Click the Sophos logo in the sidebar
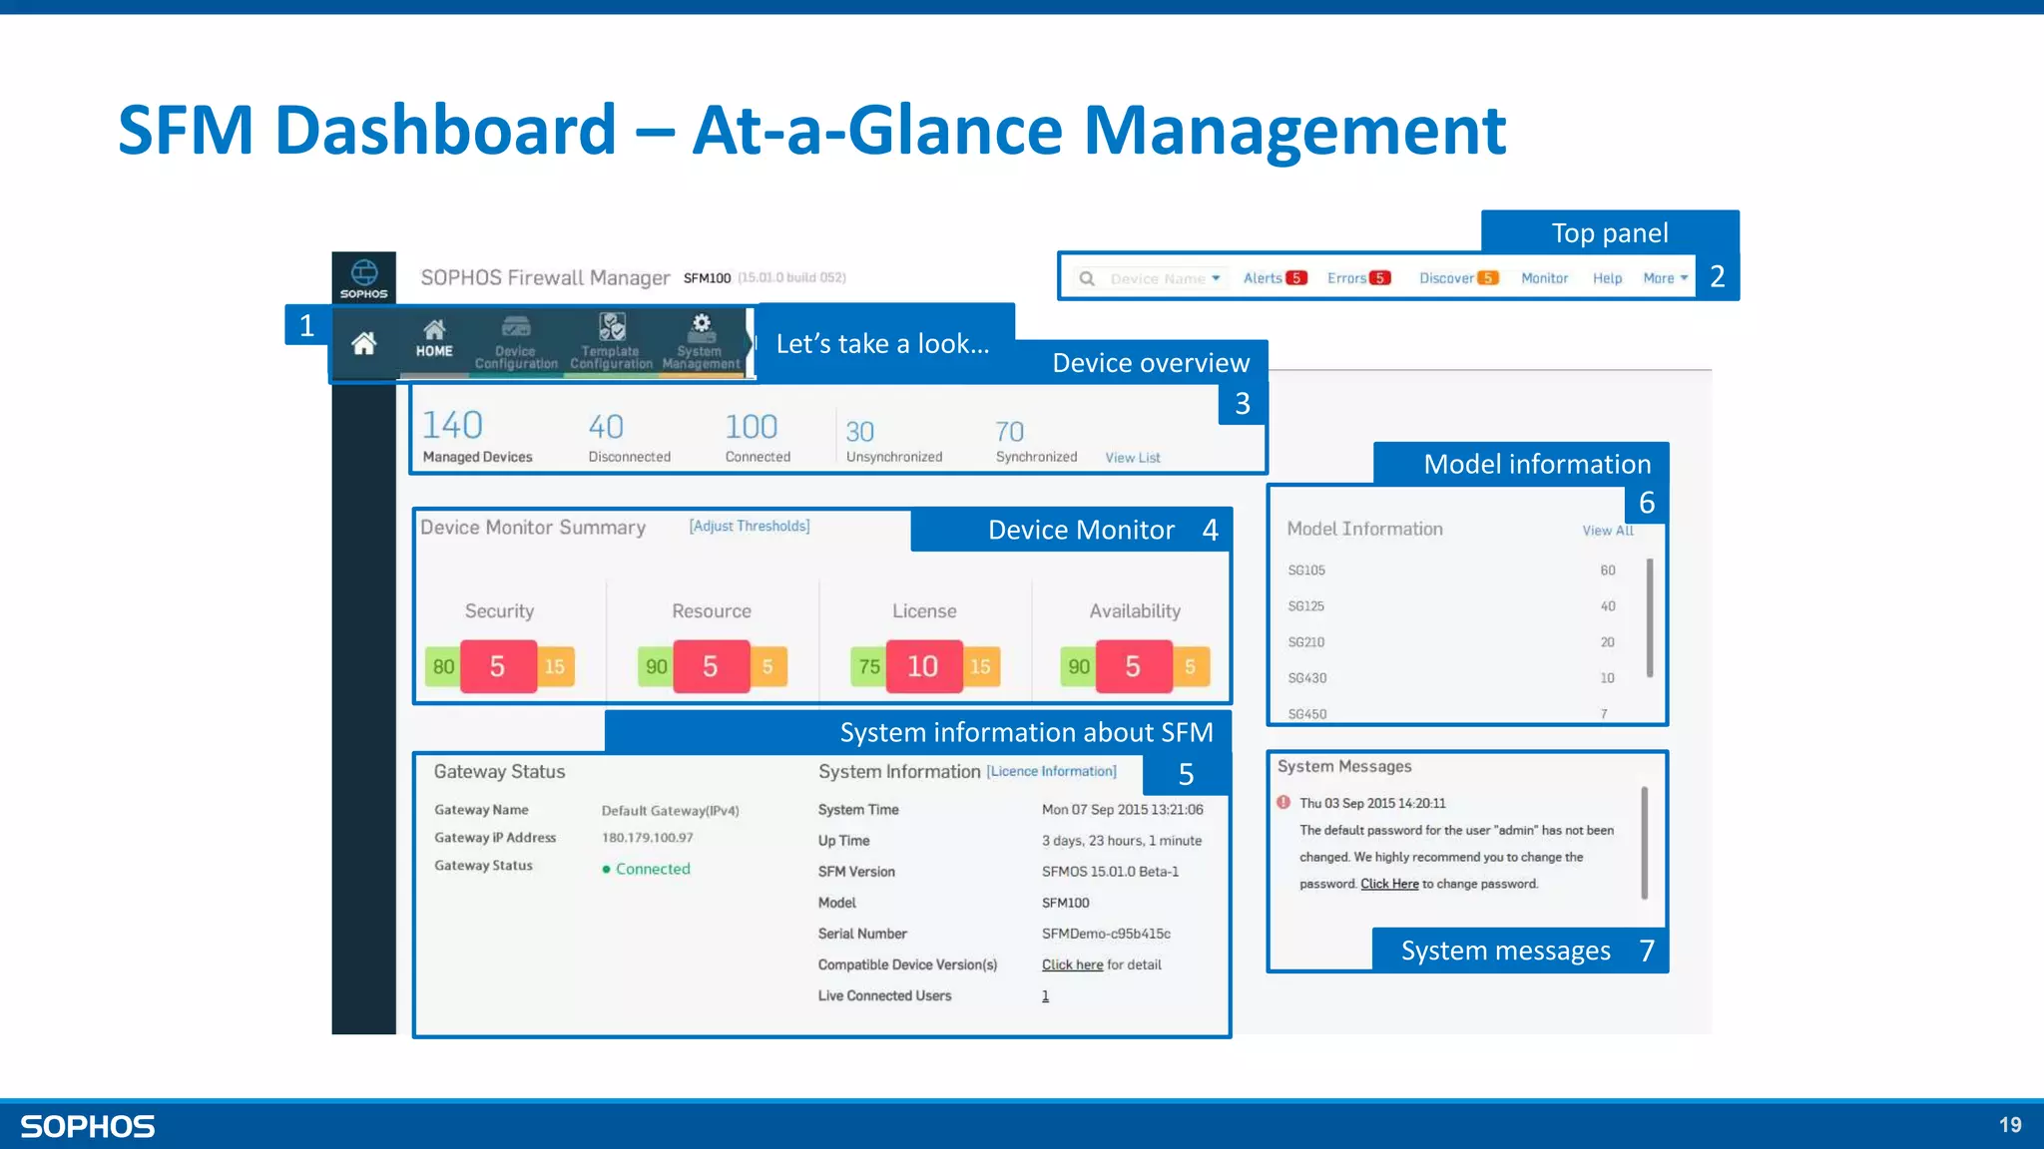Viewport: 2044px width, 1149px height. [x=364, y=278]
